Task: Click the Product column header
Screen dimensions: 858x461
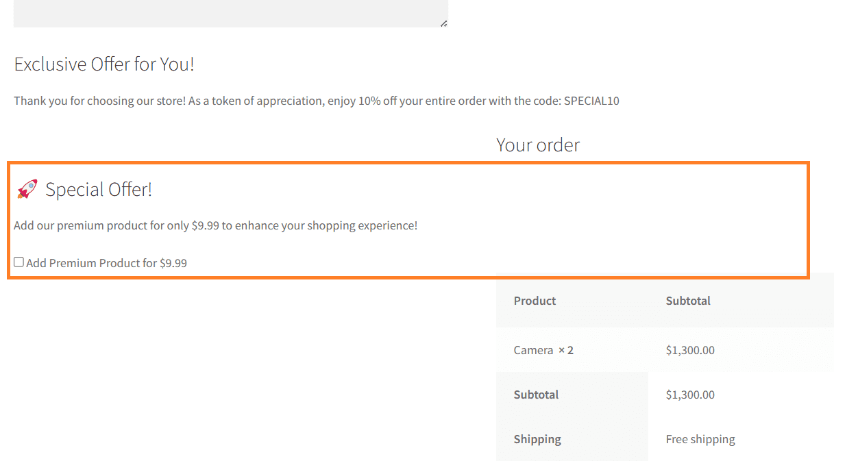Action: [x=535, y=301]
